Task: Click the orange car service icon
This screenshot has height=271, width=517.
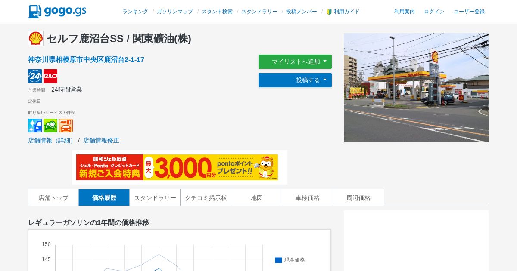Action: click(x=66, y=126)
